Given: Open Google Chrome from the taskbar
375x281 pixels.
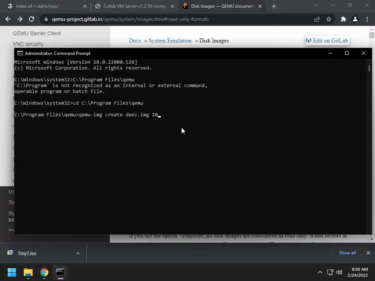Looking at the screenshot, I should click(x=44, y=272).
